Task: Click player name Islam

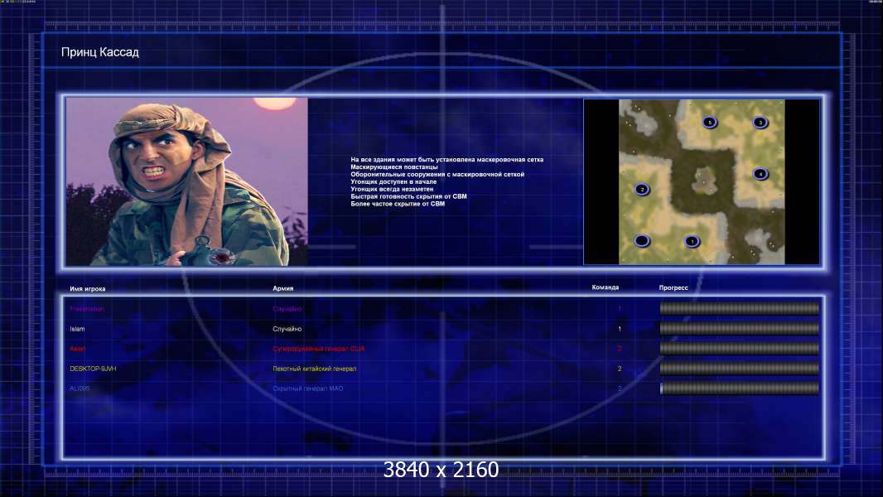Action: pos(77,329)
